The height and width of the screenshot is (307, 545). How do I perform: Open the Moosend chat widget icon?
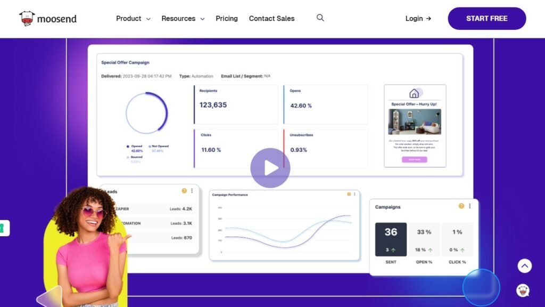[523, 290]
